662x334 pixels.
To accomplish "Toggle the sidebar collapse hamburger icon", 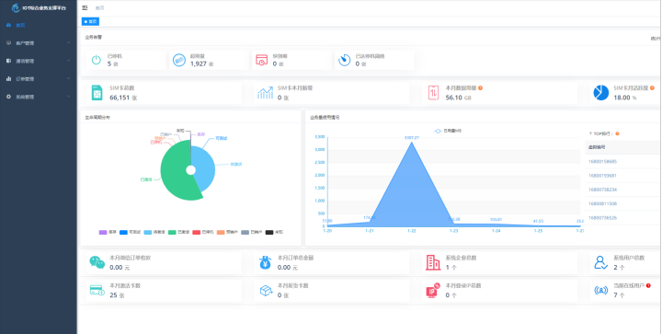I will click(85, 7).
